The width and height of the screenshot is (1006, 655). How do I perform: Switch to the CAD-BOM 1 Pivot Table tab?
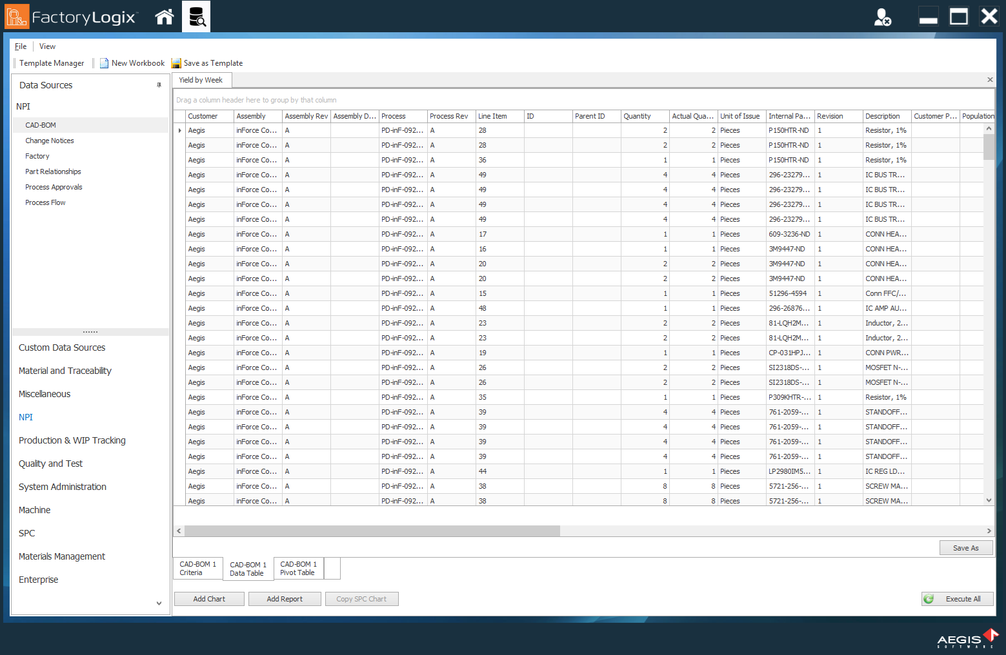coord(298,568)
